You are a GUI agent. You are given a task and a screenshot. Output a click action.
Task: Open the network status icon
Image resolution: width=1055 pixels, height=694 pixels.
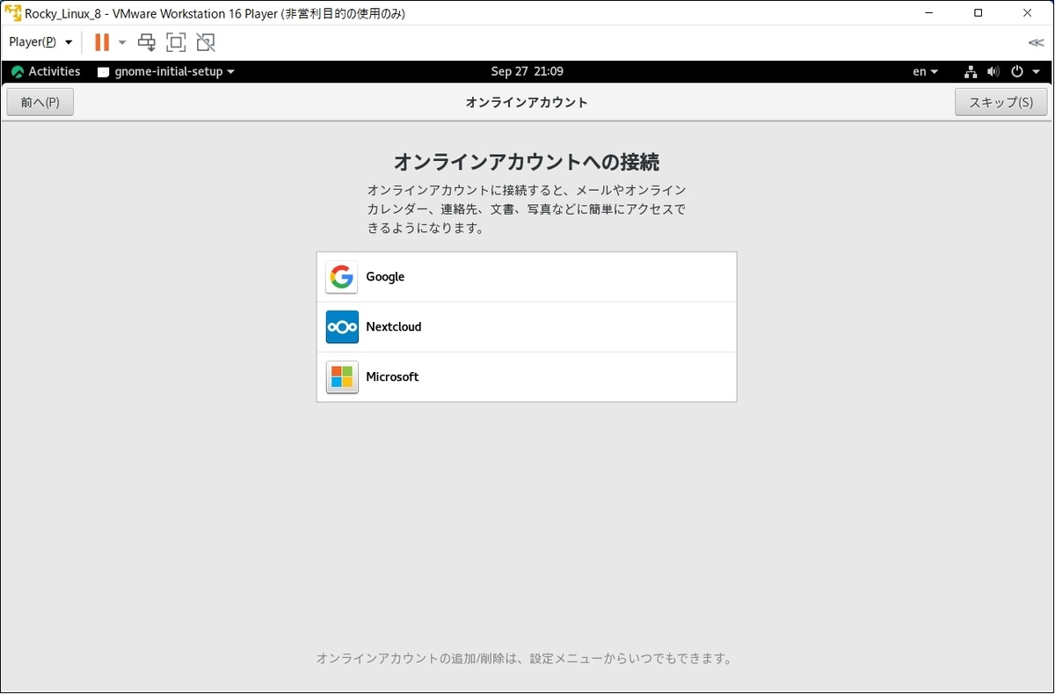971,71
